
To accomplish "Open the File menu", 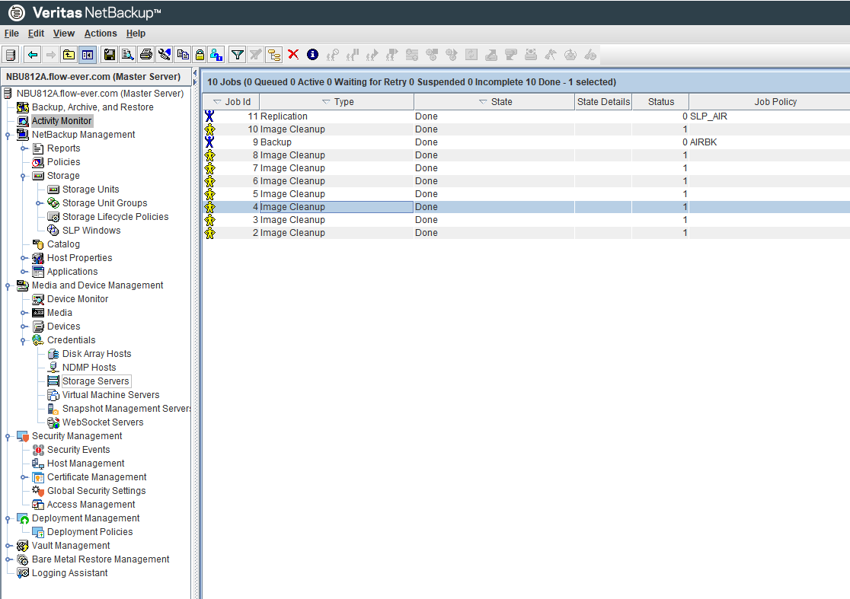I will click(x=11, y=33).
